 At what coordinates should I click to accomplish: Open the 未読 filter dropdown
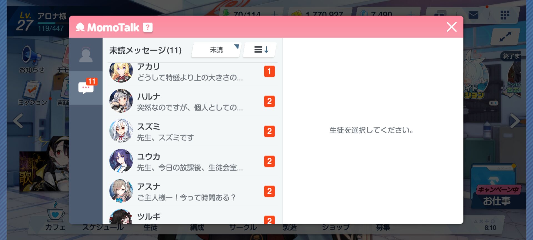(x=216, y=50)
